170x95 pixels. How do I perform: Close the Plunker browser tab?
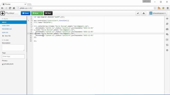[25, 4]
